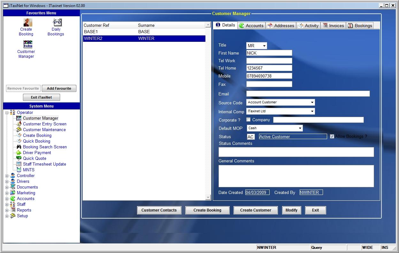Expand the Drivers tree node
This screenshot has height=253, width=399.
click(x=7, y=182)
